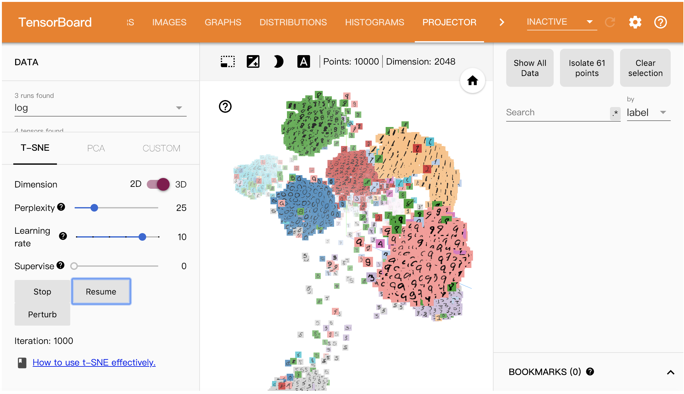Reset view with home icon
Screen dimensions: 684x394
click(472, 81)
